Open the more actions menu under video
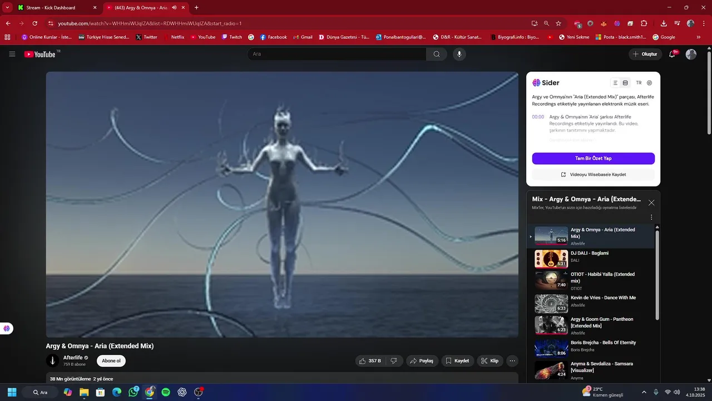 512,361
